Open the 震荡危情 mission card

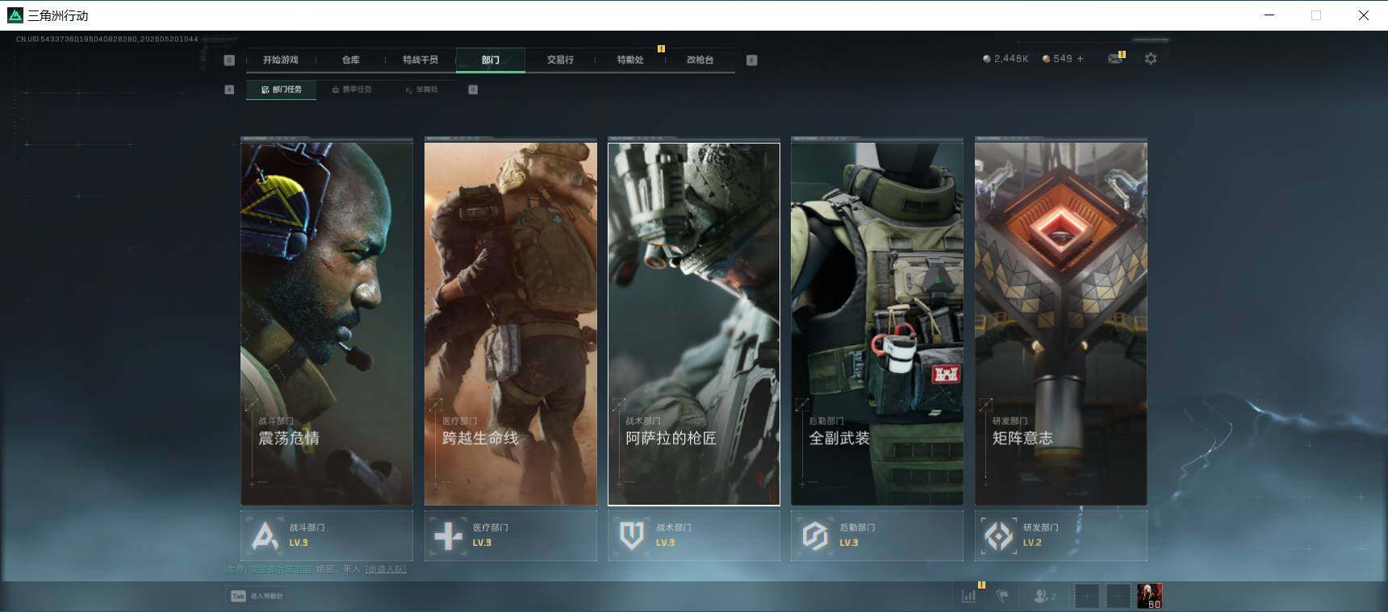point(327,323)
